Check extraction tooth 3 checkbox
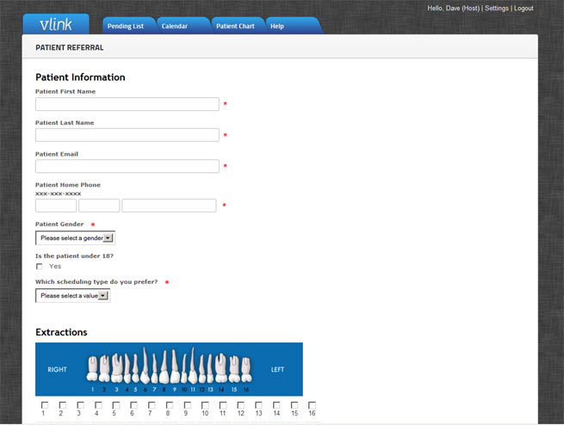564x425 pixels. point(80,405)
